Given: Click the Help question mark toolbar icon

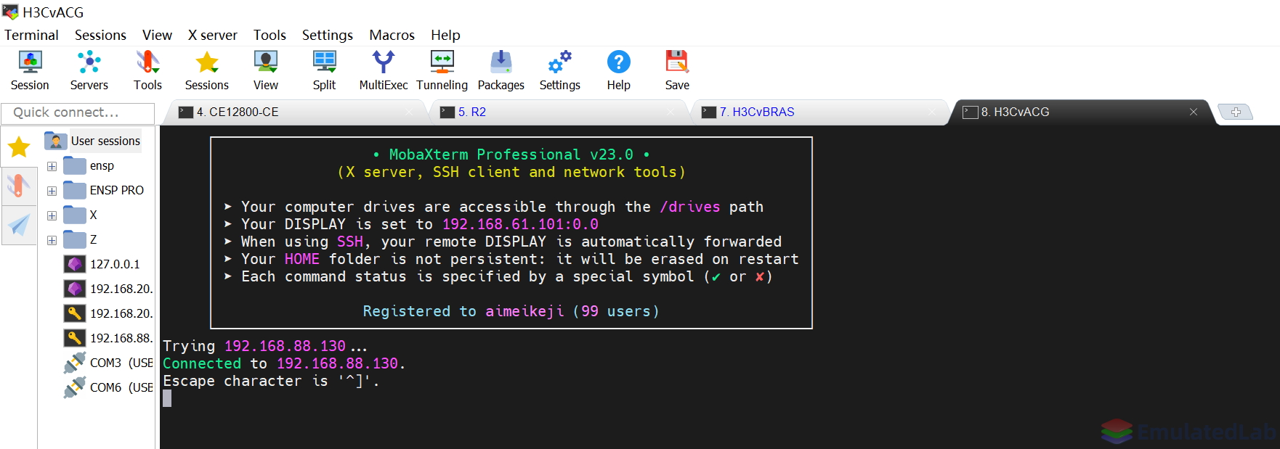Looking at the screenshot, I should coord(618,70).
